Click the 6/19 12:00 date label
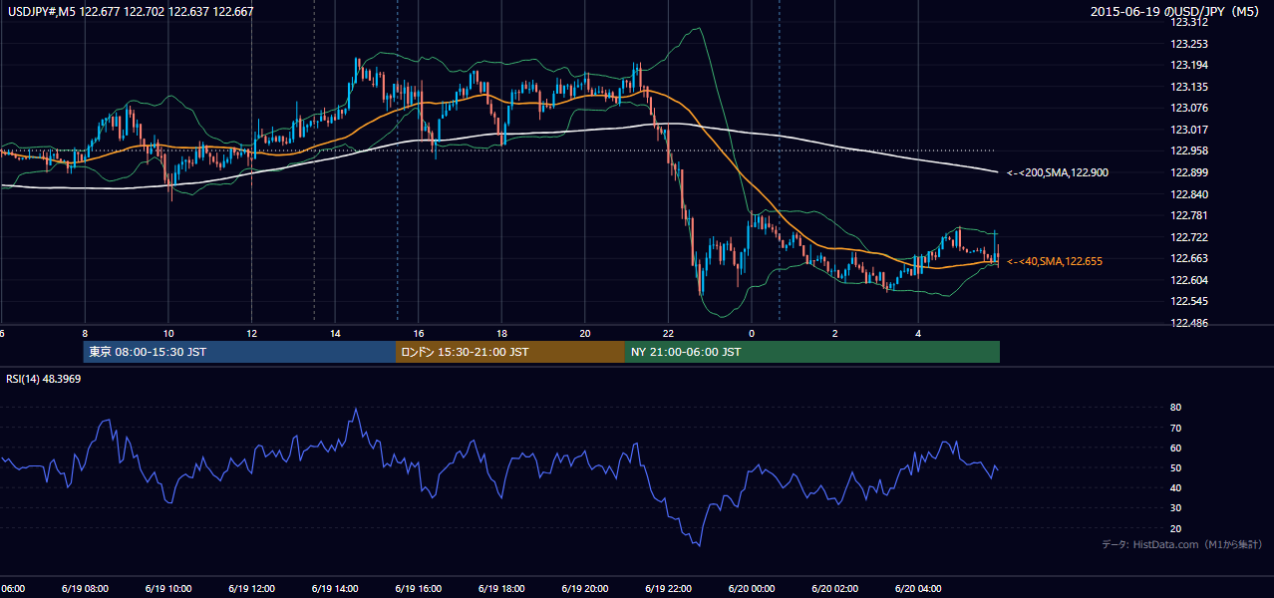This screenshot has width=1274, height=598. tap(251, 588)
